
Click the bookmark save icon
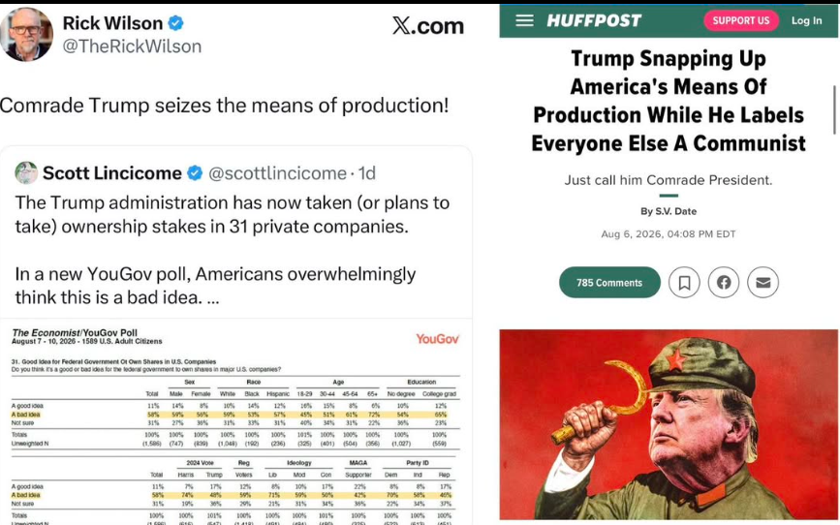click(684, 282)
